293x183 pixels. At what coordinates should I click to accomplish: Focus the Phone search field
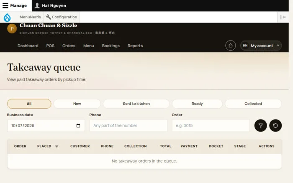pos(129,125)
